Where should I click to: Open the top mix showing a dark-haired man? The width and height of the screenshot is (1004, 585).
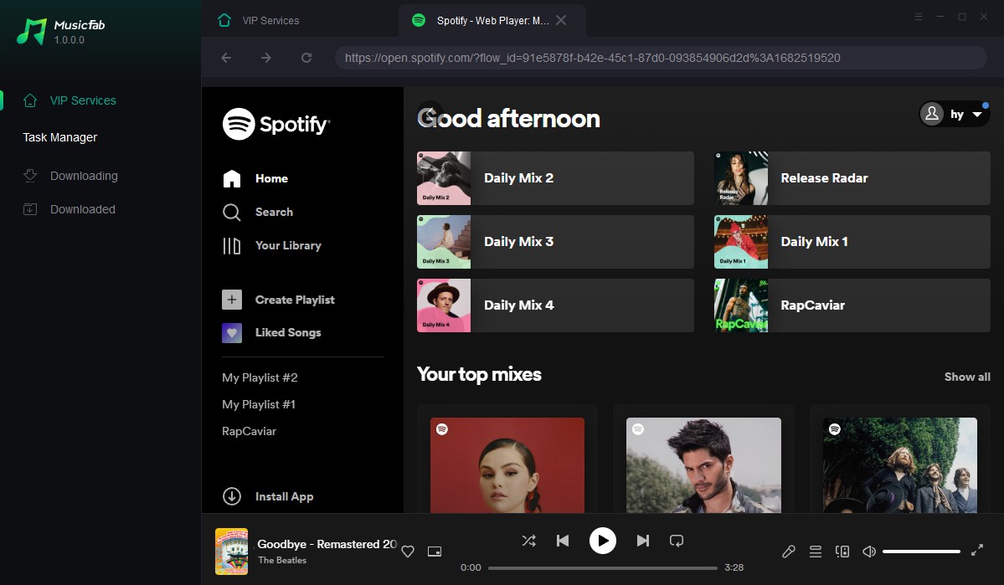coord(703,465)
